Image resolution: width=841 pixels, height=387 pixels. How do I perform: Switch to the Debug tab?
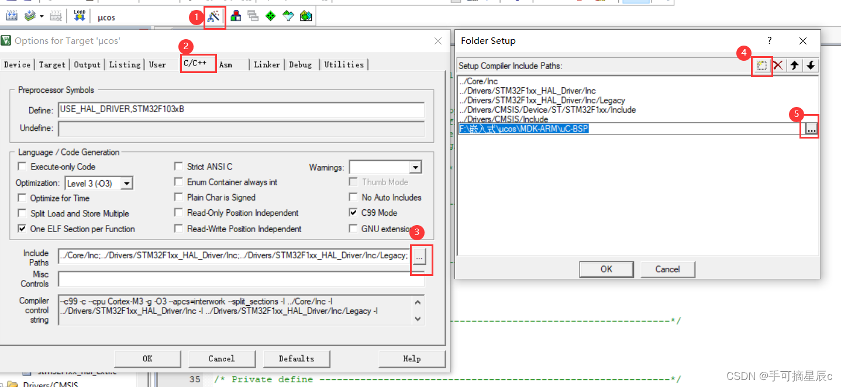coord(301,65)
